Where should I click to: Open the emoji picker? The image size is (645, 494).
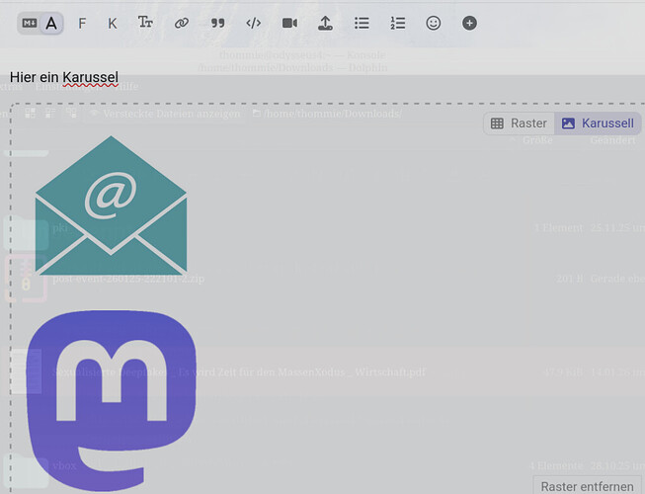click(433, 23)
